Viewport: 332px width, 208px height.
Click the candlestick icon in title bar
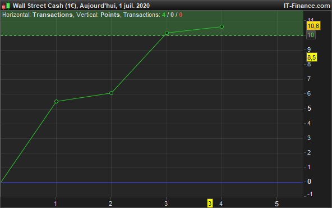point(6,6)
